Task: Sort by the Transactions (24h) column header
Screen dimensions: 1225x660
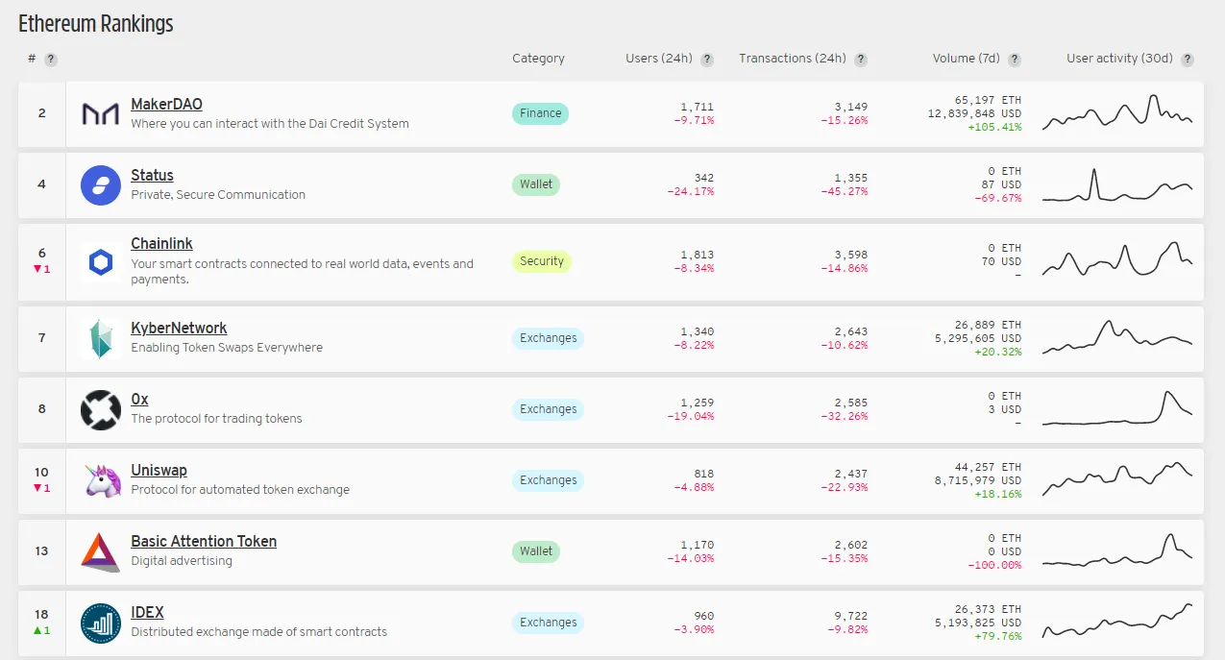Action: click(793, 59)
